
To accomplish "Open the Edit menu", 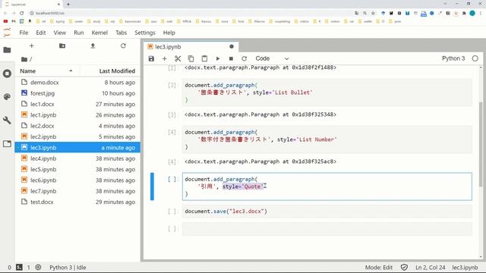I will tap(40, 33).
